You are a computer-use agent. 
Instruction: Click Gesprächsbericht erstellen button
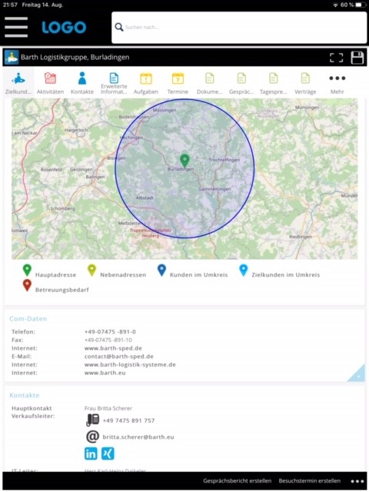pyautogui.click(x=238, y=480)
